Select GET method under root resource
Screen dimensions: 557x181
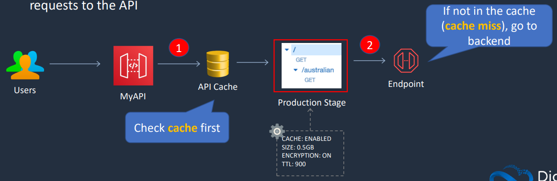pyautogui.click(x=301, y=60)
